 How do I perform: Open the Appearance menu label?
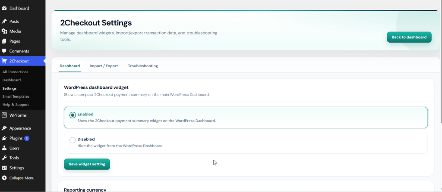click(20, 128)
